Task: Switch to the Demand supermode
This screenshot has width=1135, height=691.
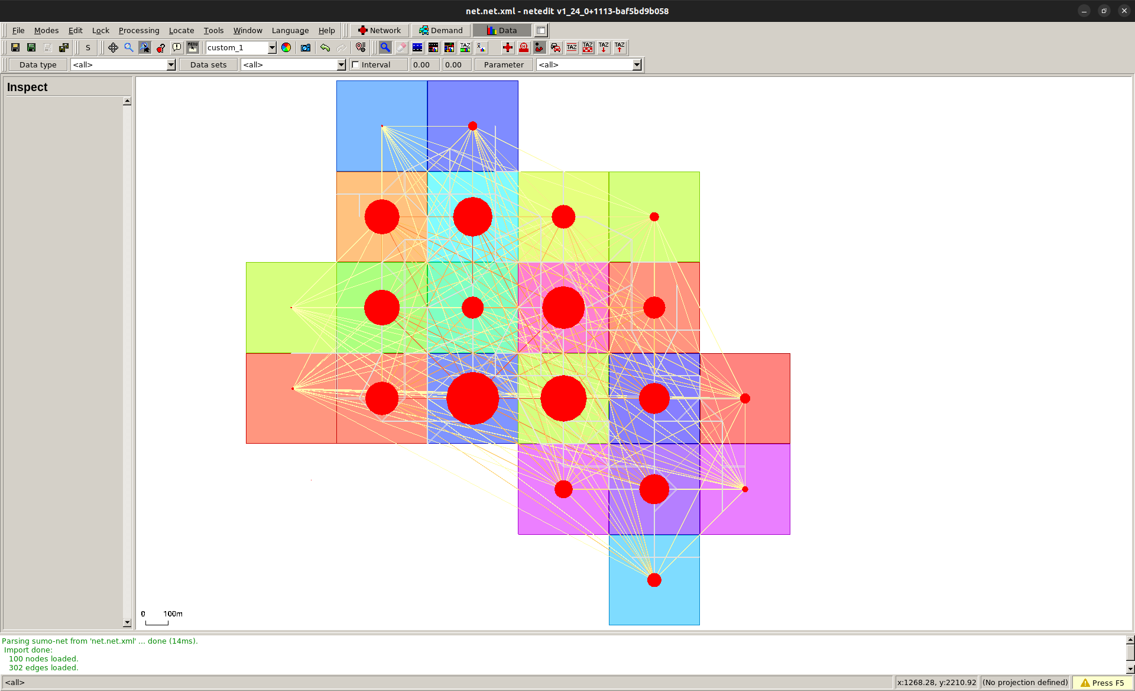Action: 441,30
